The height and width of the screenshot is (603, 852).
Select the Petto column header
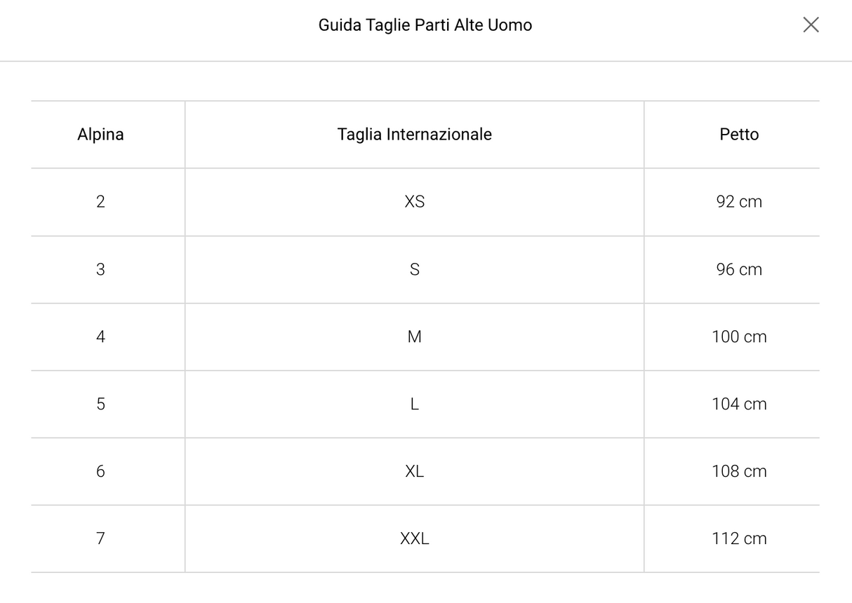tap(739, 134)
